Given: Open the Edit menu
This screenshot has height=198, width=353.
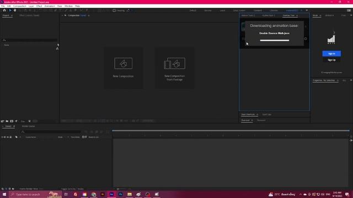Looking at the screenshot, I should point(9,6).
